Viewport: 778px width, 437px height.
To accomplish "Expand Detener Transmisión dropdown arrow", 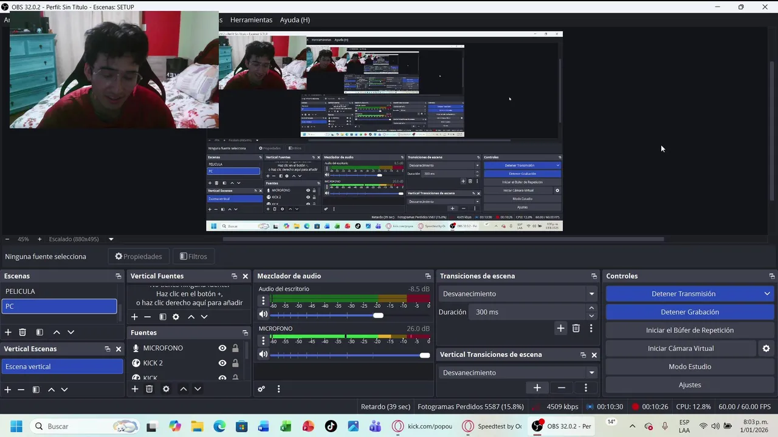I will pyautogui.click(x=767, y=294).
